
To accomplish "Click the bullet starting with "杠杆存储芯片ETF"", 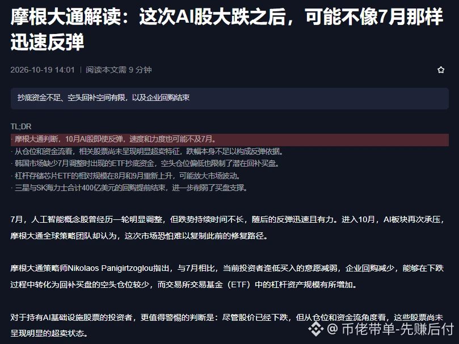I will point(126,176).
